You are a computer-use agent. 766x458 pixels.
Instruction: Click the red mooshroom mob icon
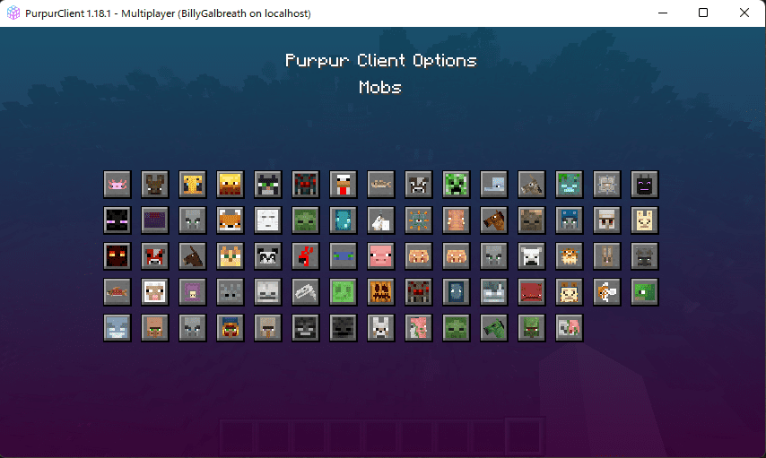(x=155, y=255)
